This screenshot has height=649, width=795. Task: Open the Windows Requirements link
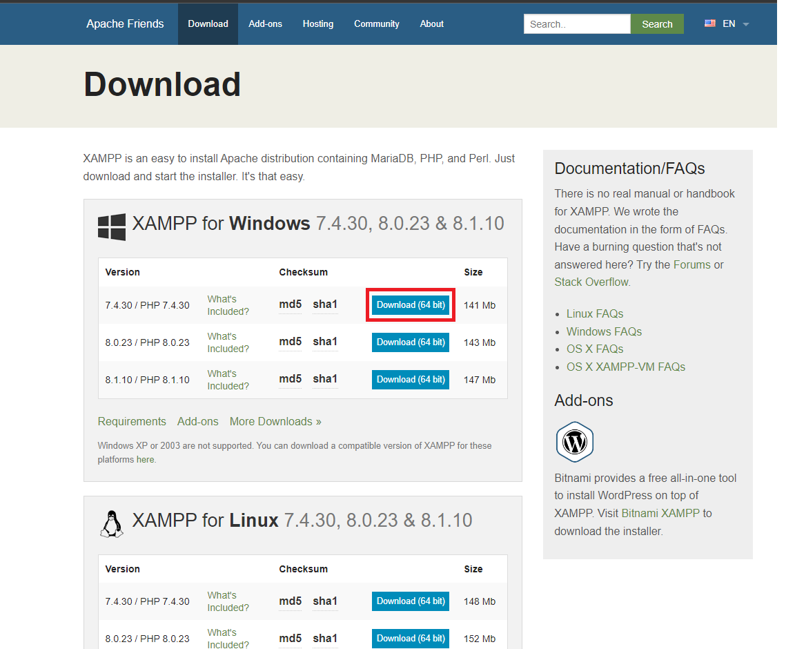(132, 422)
